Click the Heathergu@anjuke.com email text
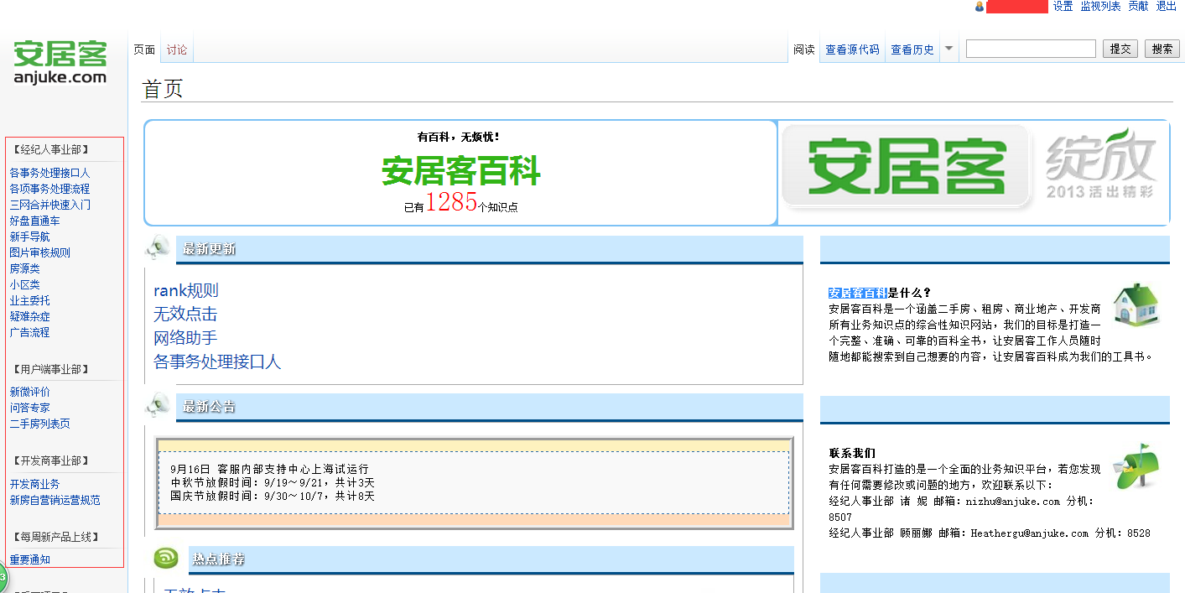Screen dimensions: 1185x593 1029,533
